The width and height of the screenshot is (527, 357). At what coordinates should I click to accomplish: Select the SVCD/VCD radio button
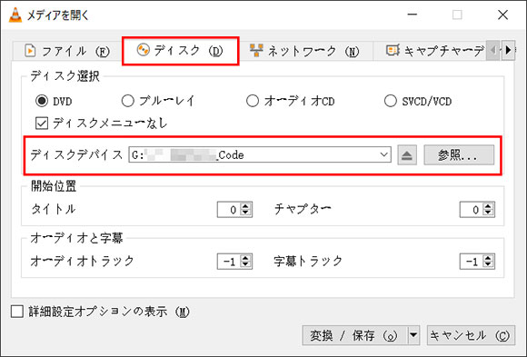pyautogui.click(x=390, y=101)
